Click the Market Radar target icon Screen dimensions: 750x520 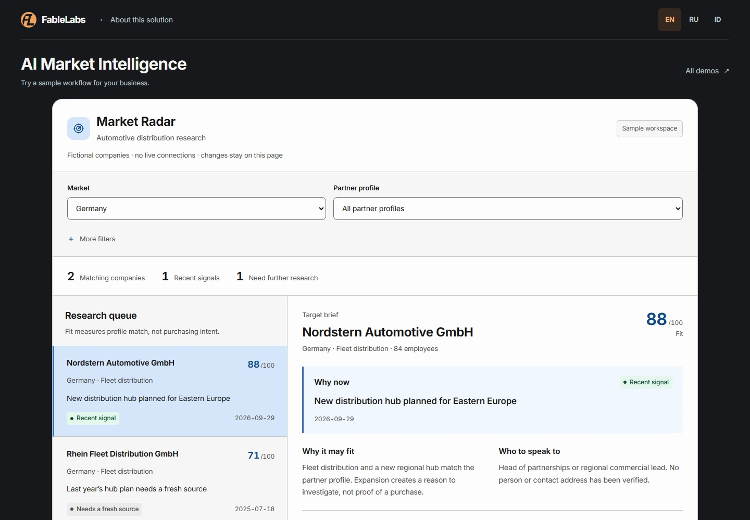79,128
